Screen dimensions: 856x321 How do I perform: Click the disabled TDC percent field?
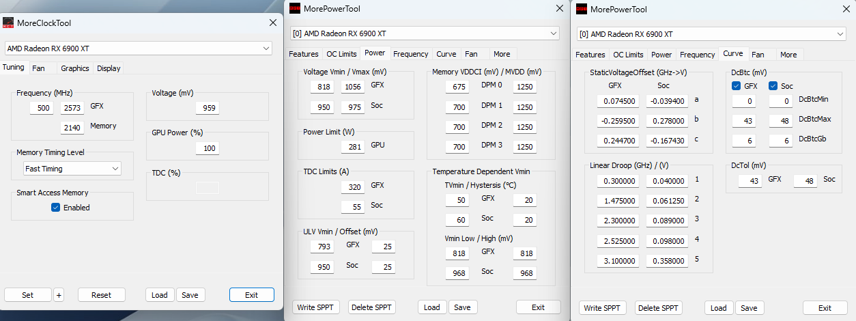pyautogui.click(x=208, y=188)
